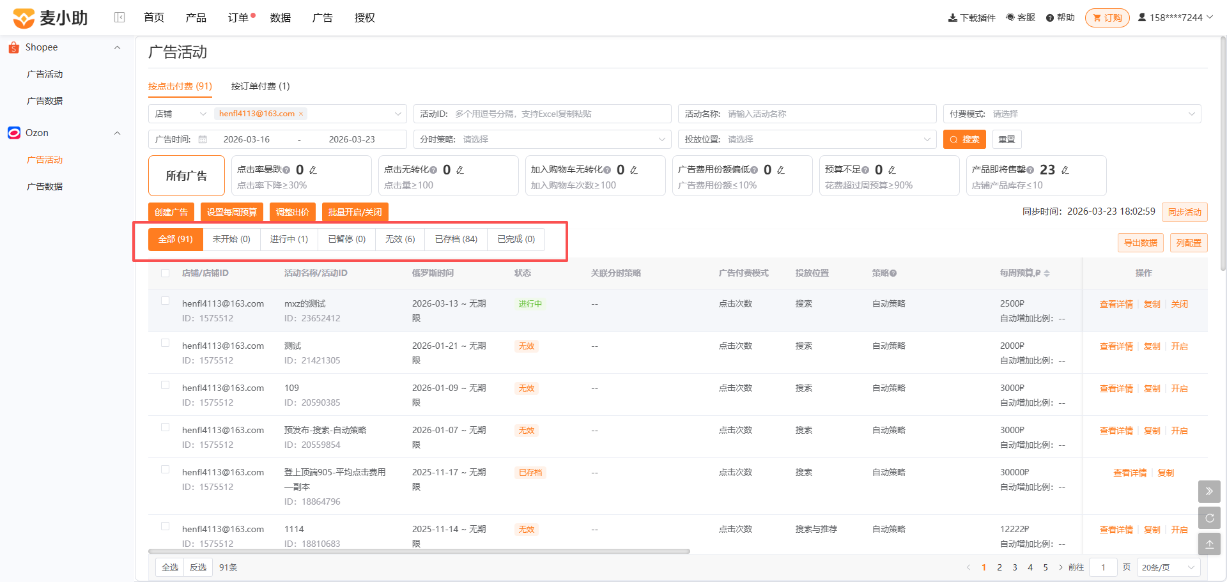Edit the 点击无转化 threshold pencil icon
Image resolution: width=1227 pixels, height=582 pixels.
tap(460, 170)
